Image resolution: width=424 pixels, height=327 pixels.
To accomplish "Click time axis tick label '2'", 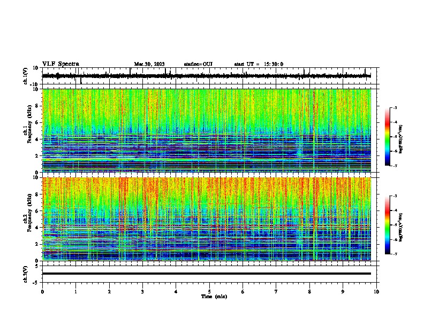I will click(x=109, y=292).
